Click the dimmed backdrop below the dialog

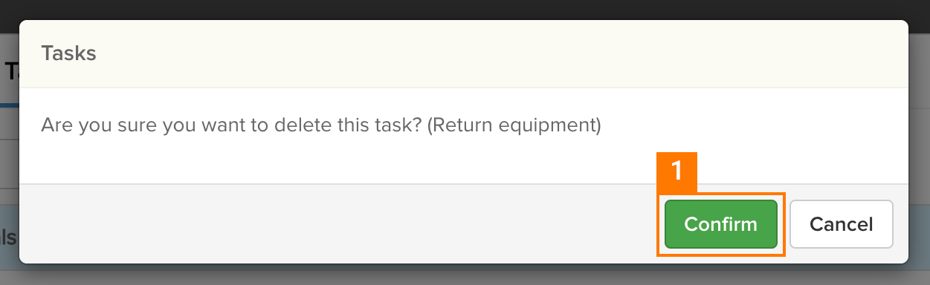(465, 275)
